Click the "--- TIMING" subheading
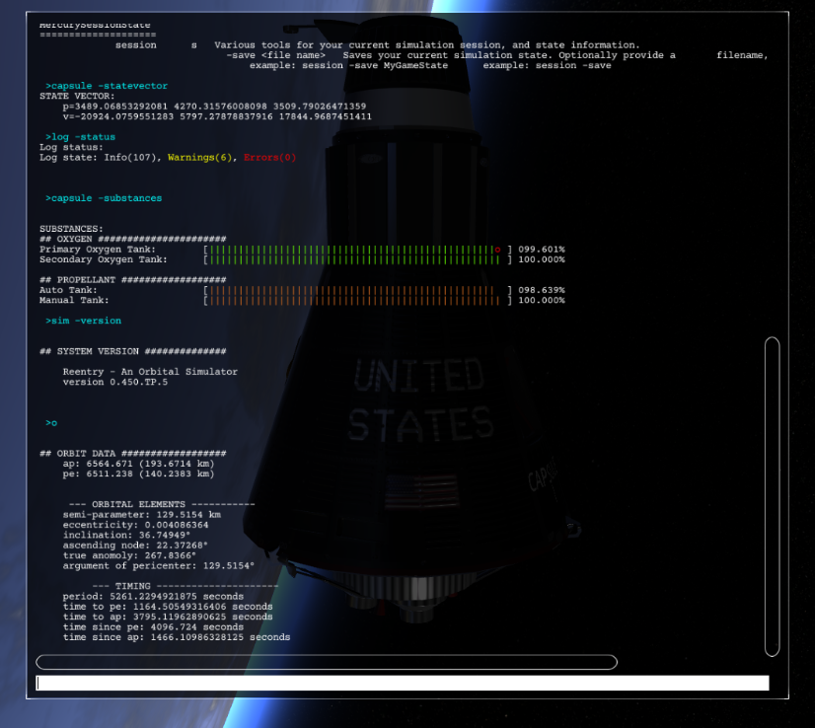Screen dimensions: 815x728 pyautogui.click(x=185, y=587)
